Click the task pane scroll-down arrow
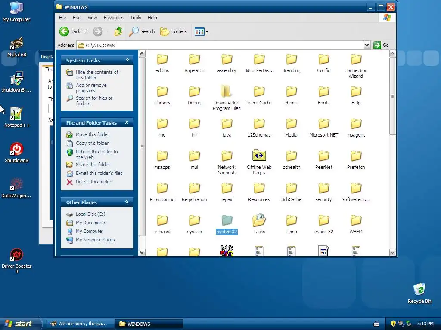 coord(142,253)
